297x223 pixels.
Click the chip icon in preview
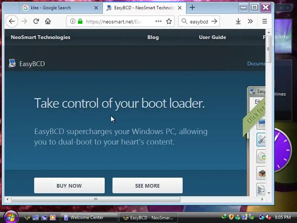pos(261,173)
